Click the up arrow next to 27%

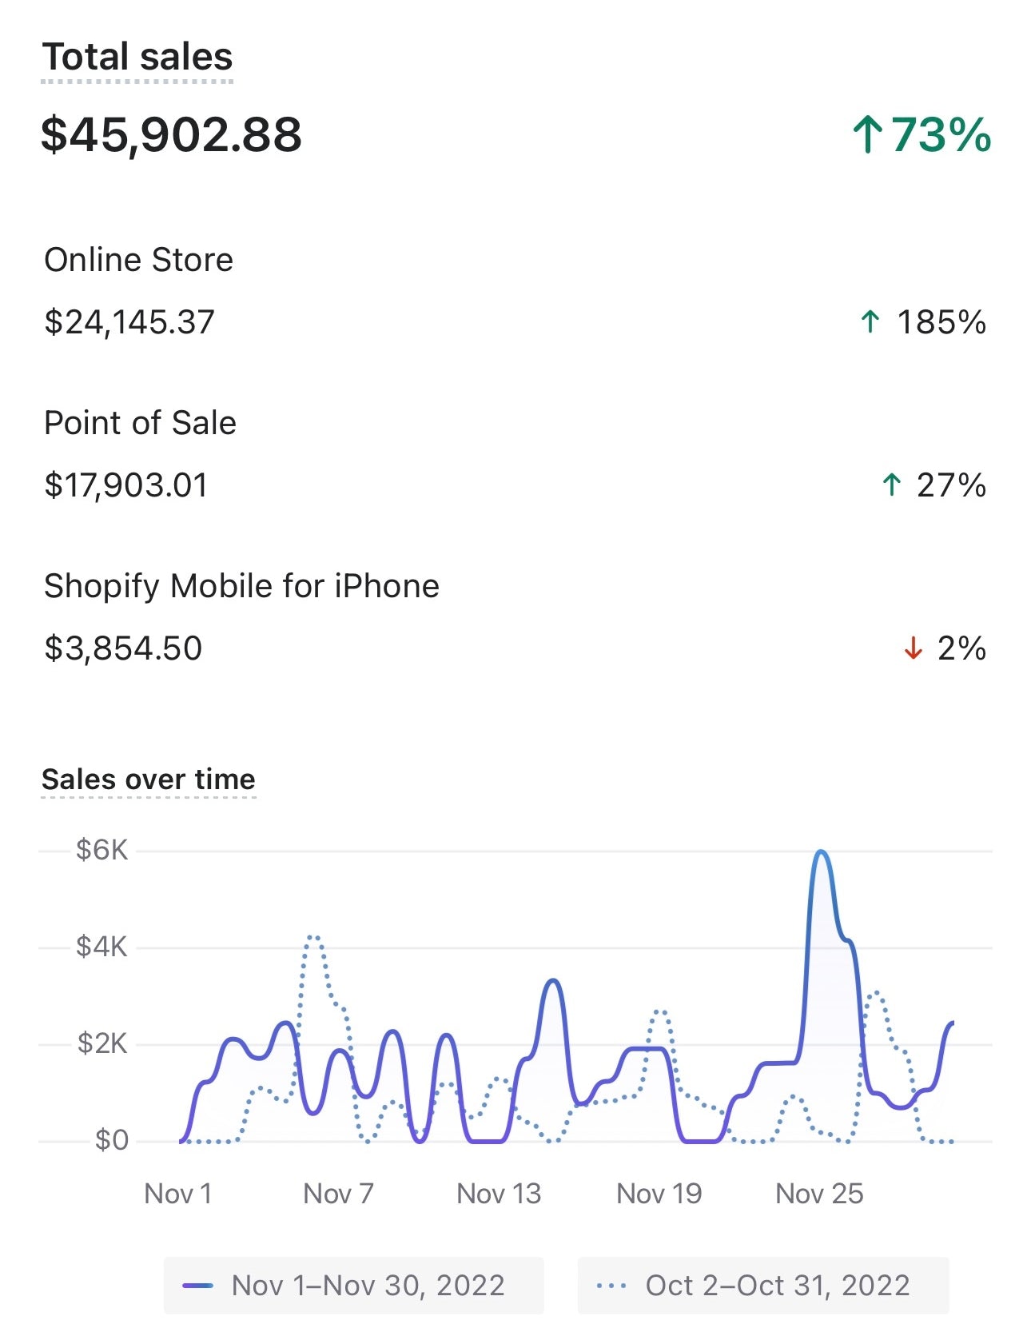891,485
